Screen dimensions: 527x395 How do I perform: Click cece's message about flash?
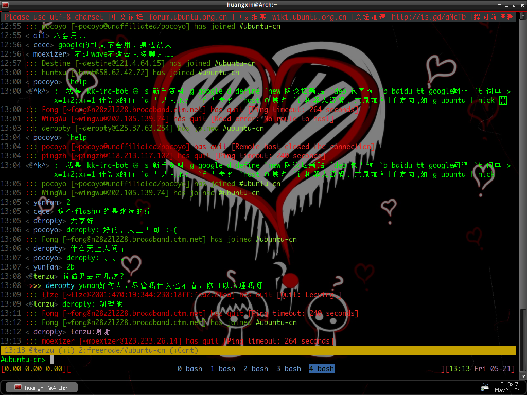point(104,211)
